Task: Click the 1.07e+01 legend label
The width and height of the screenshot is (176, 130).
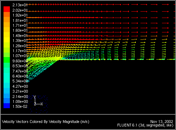Action: coord(20,56)
